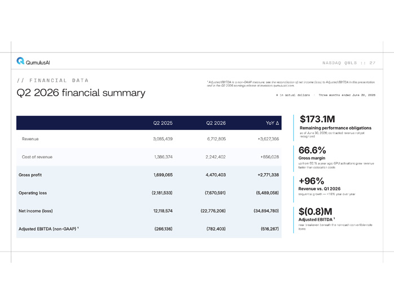The height and width of the screenshot is (304, 394).
Task: Click the 'near breakeven' description text
Action: (x=335, y=227)
